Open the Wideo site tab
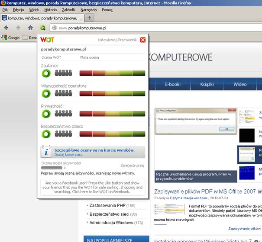Screen dimensions: 262x242 240,84
